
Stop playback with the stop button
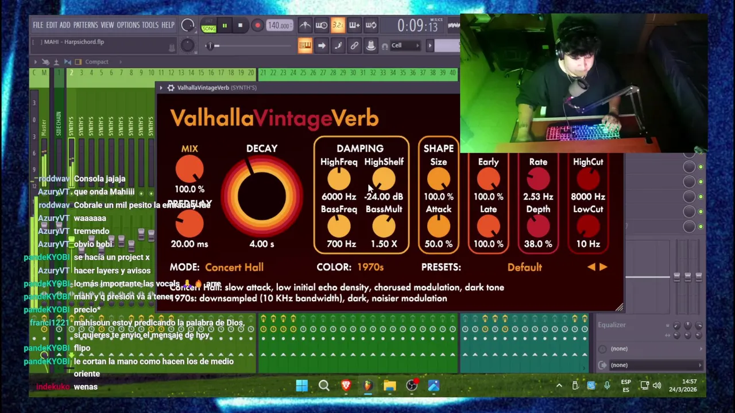[241, 25]
